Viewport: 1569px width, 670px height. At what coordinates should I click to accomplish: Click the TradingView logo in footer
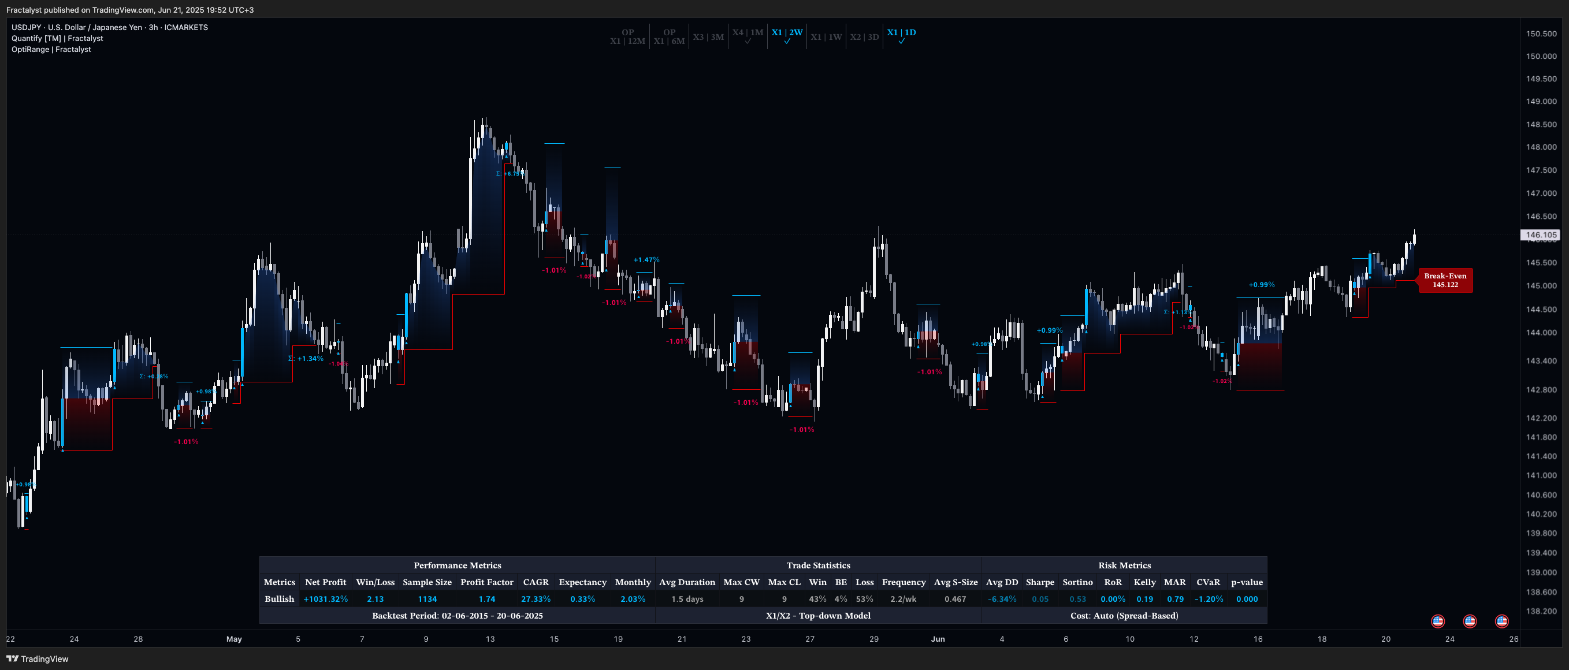point(37,658)
